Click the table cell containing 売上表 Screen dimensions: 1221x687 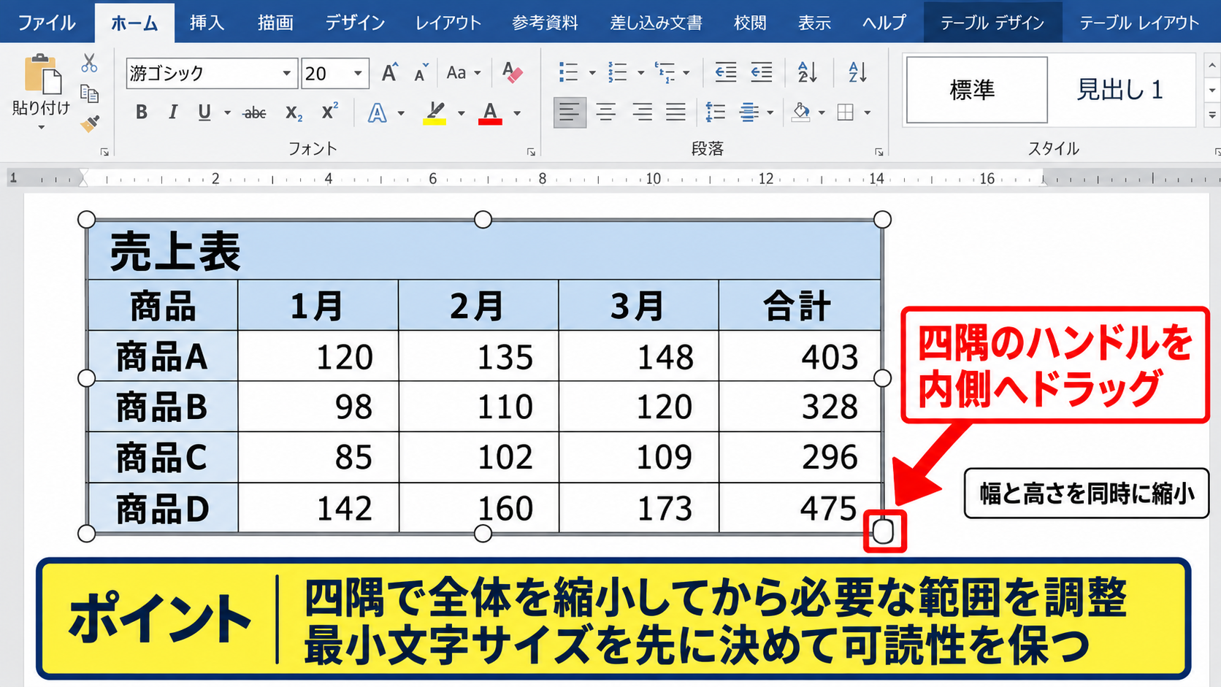pyautogui.click(x=484, y=250)
